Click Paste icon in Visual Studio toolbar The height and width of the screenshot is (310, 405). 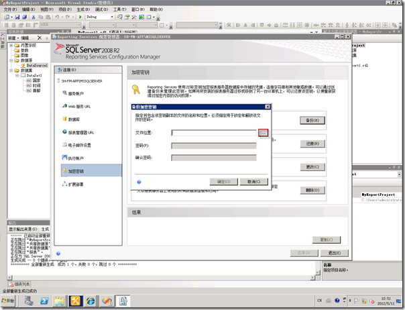point(48,17)
